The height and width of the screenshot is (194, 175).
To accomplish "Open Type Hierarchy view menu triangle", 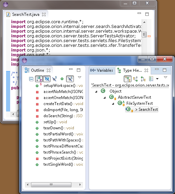I will [x=166, y=77].
